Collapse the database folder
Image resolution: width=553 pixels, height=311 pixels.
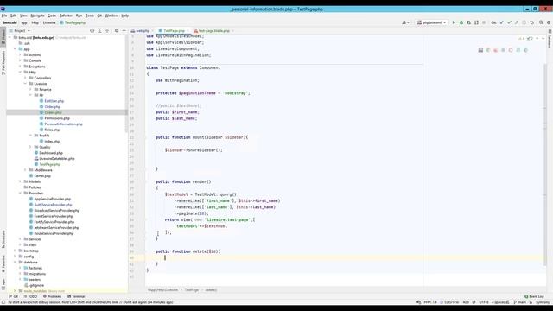(x=16, y=263)
